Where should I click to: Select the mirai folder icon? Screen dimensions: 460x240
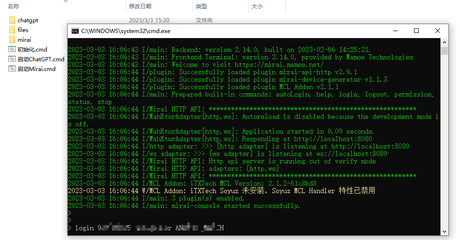tap(12, 39)
